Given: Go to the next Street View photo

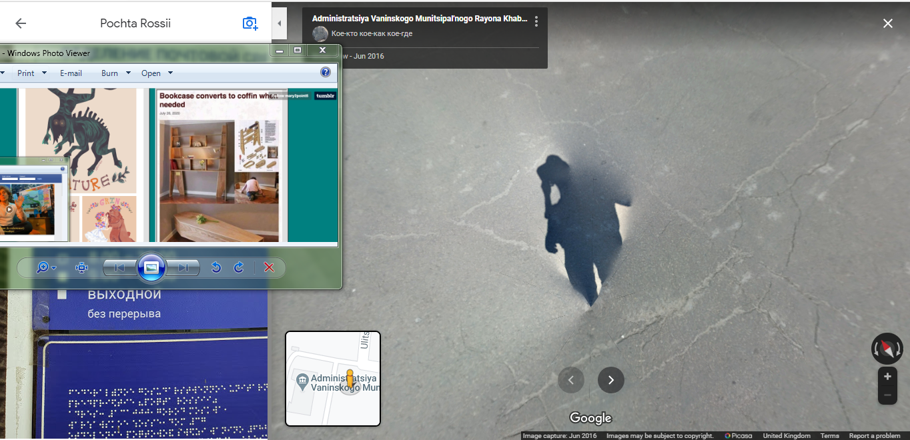Looking at the screenshot, I should pos(611,380).
